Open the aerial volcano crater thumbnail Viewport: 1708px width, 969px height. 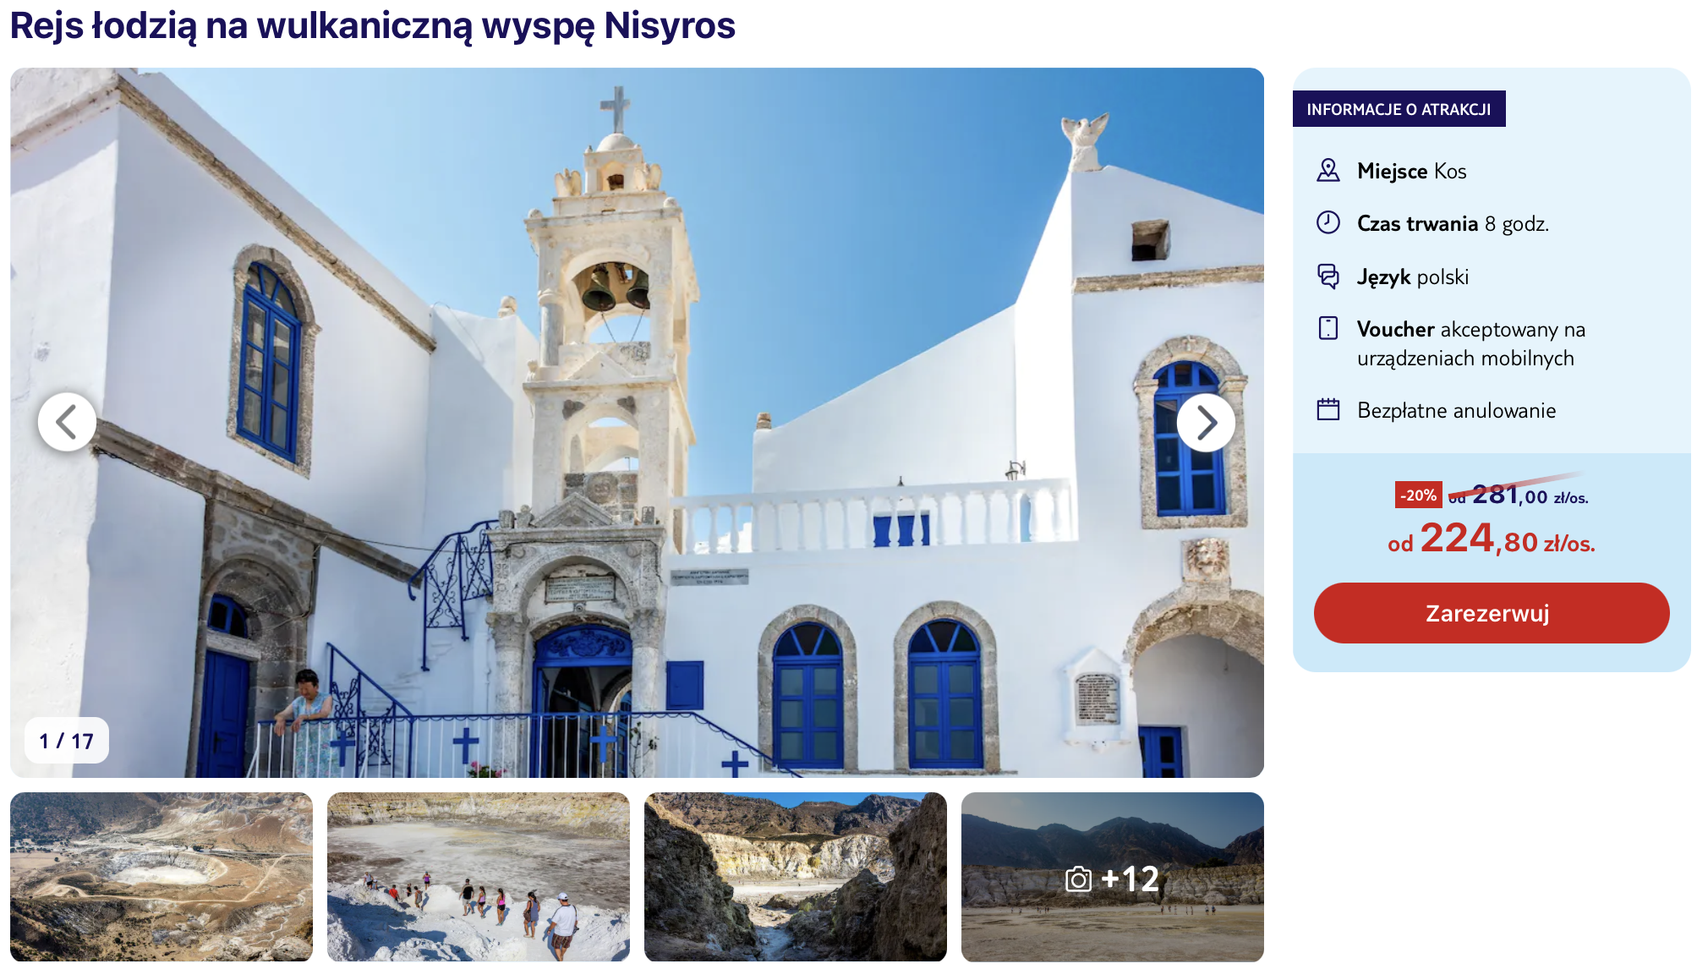click(161, 877)
